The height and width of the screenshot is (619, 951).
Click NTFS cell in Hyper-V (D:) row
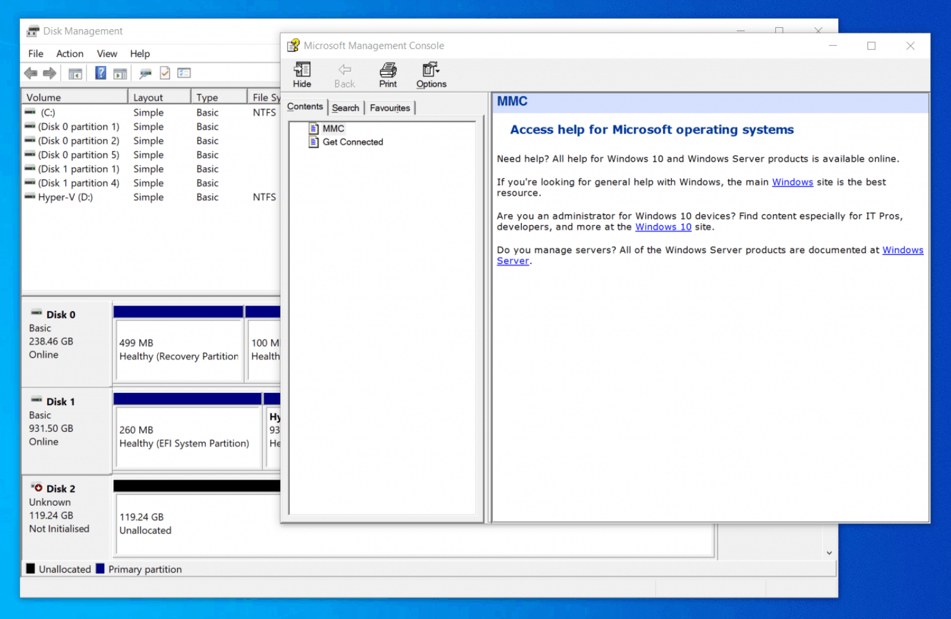pos(264,197)
